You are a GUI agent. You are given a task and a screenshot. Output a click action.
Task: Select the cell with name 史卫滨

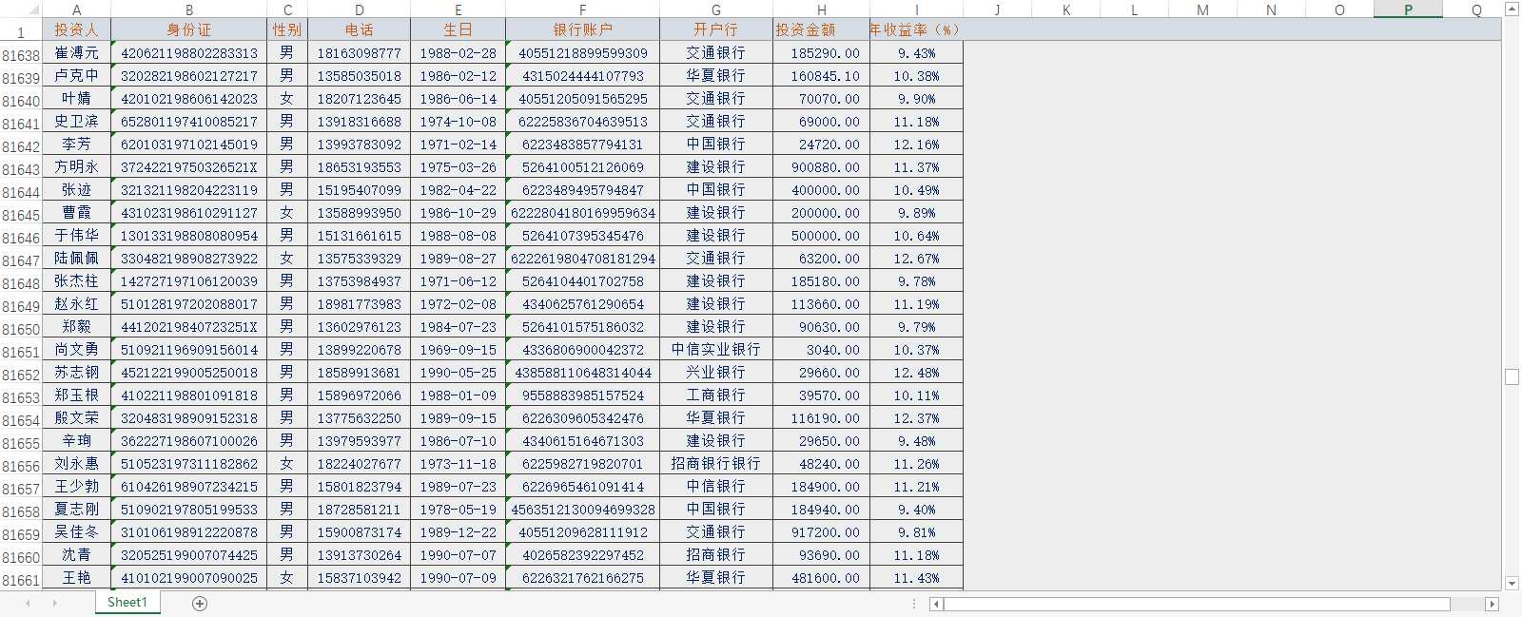[77, 122]
